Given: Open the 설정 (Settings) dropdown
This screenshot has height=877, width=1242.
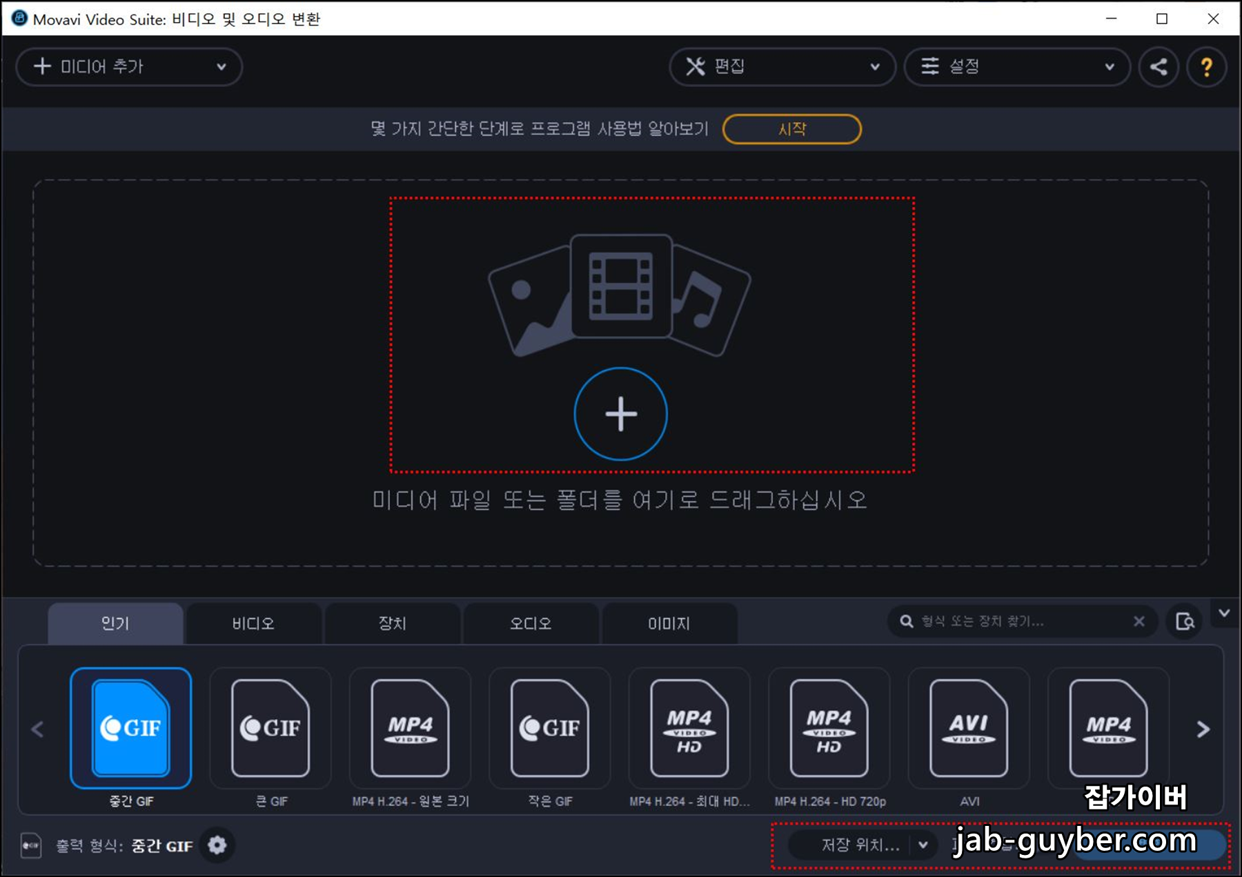Looking at the screenshot, I should 1017,67.
